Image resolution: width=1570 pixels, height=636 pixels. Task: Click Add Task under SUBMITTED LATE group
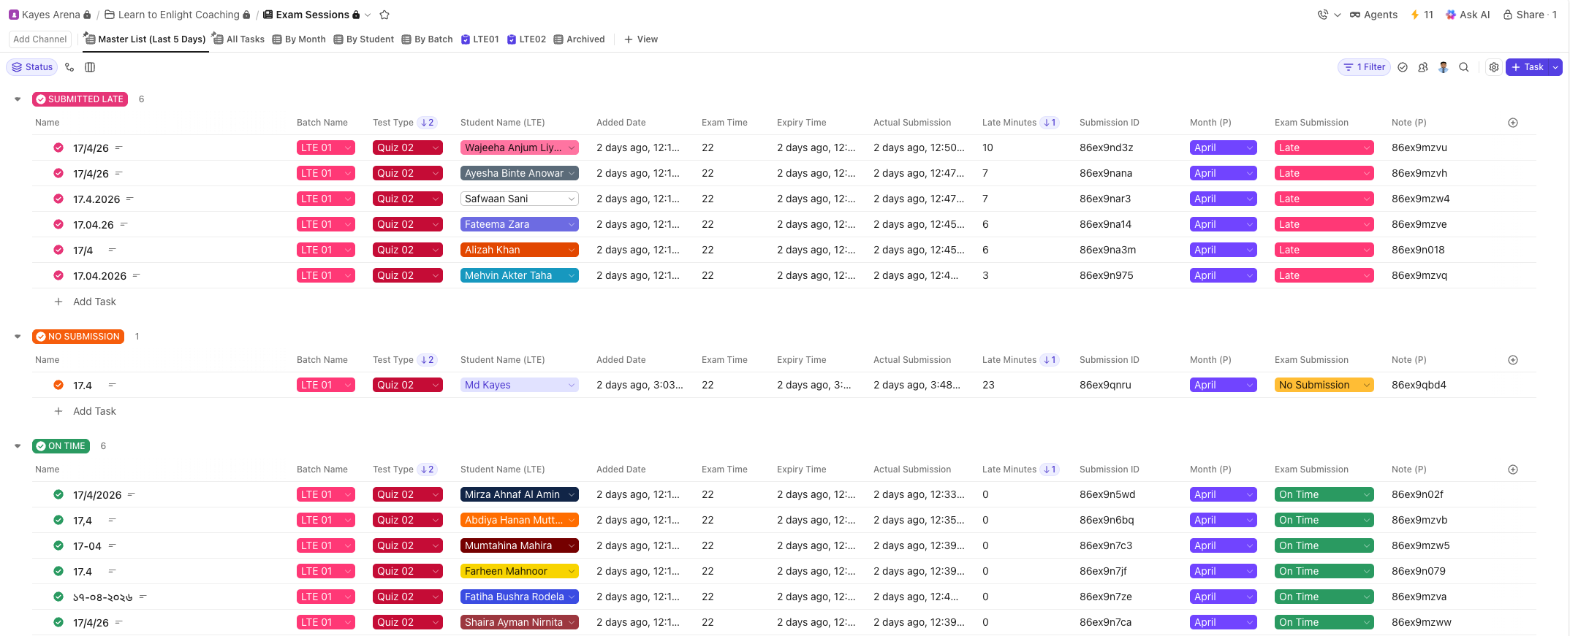(94, 302)
